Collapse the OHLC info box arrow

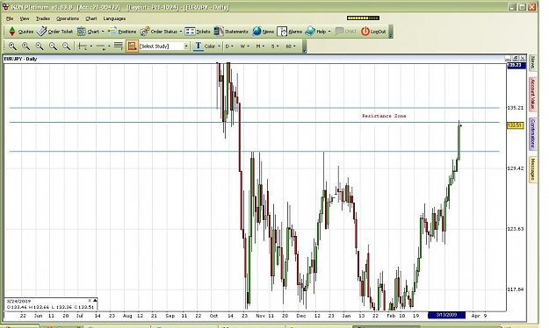95,301
